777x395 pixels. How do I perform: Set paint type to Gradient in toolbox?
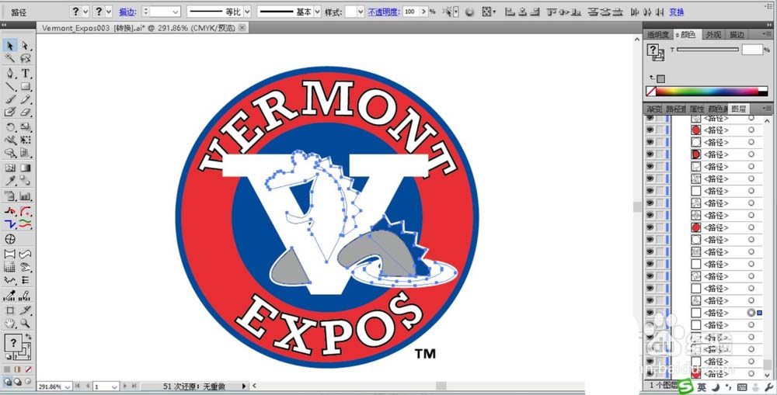coord(17,369)
